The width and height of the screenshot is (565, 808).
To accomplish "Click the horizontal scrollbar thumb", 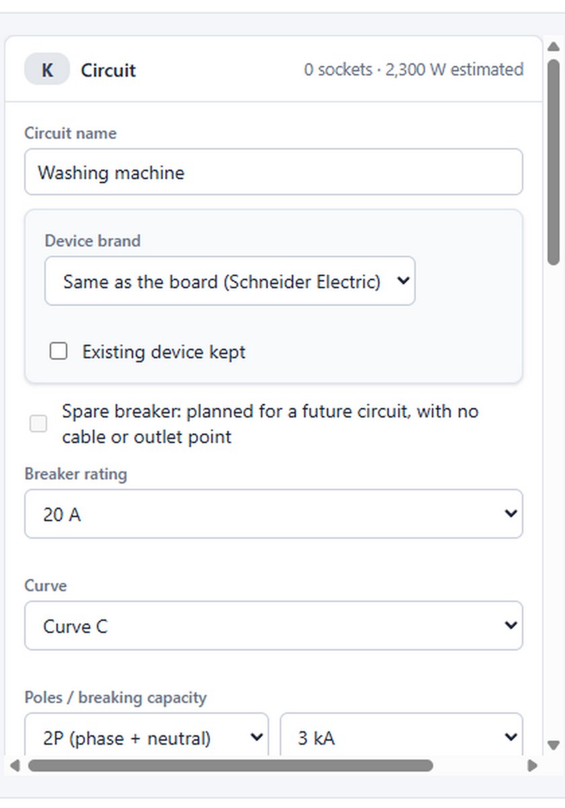I will tap(231, 765).
